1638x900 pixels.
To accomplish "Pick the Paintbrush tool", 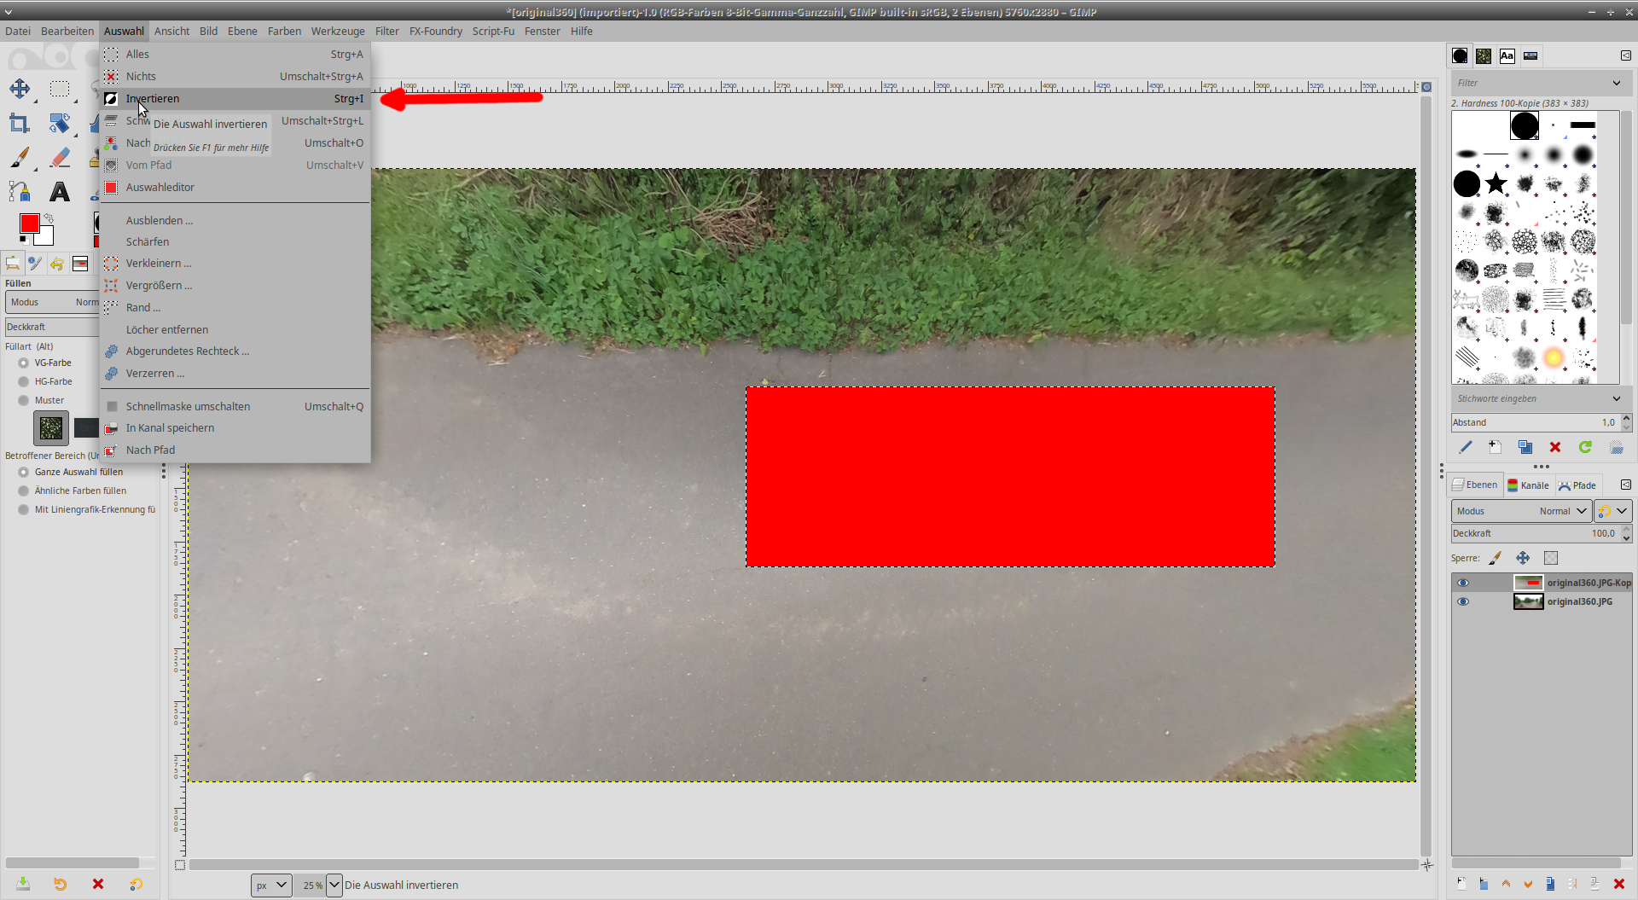I will point(20,158).
